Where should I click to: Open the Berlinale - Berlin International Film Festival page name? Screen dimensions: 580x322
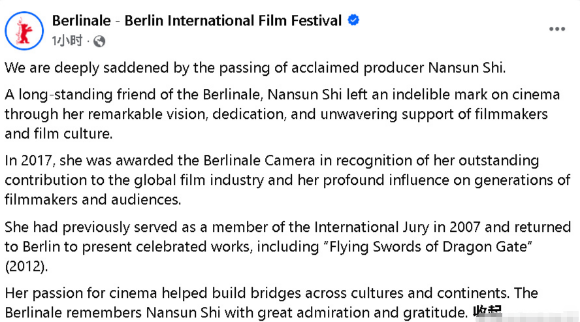pos(197,21)
